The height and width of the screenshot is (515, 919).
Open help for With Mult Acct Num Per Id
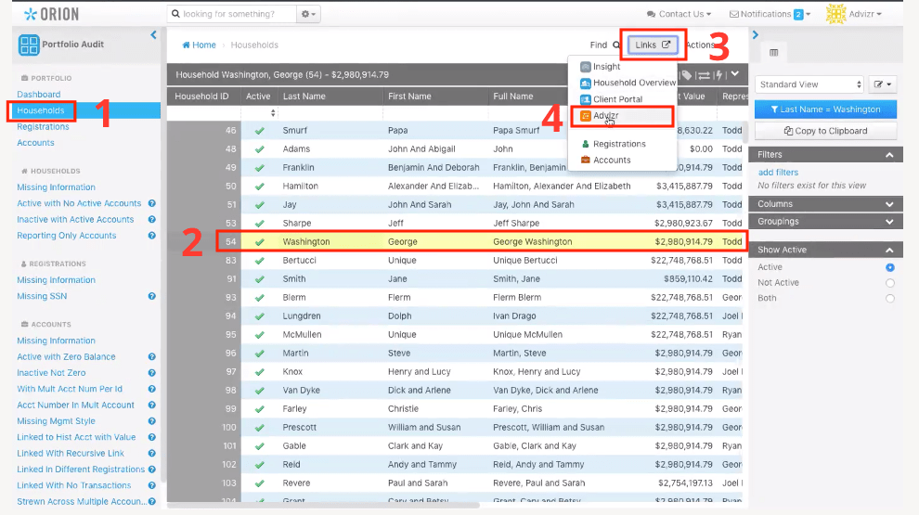(x=152, y=389)
